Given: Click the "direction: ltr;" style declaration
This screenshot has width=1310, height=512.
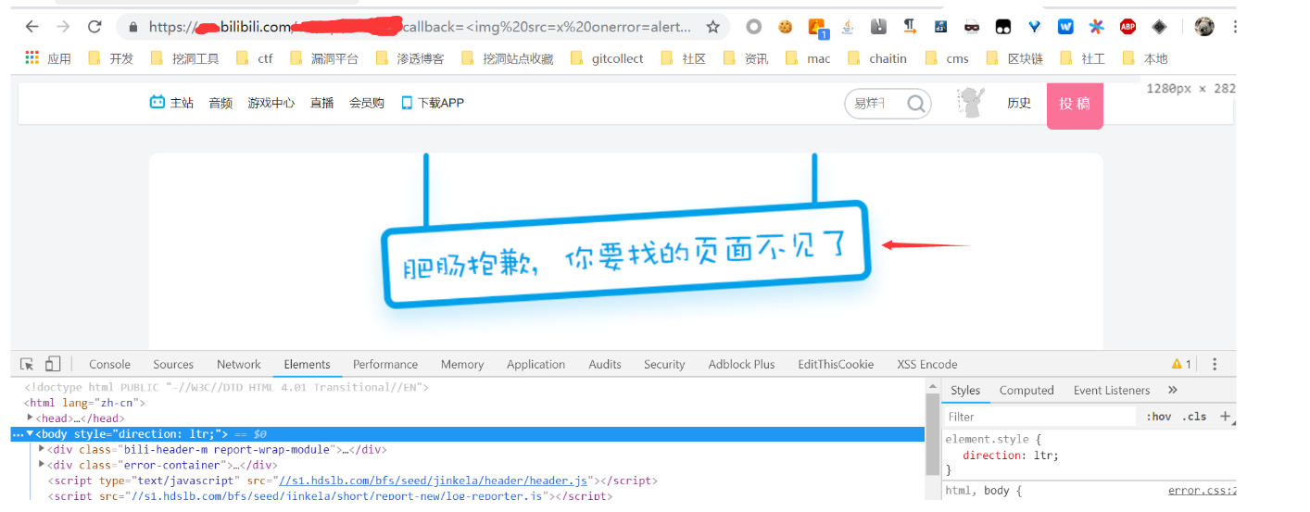Looking at the screenshot, I should pos(1011,455).
